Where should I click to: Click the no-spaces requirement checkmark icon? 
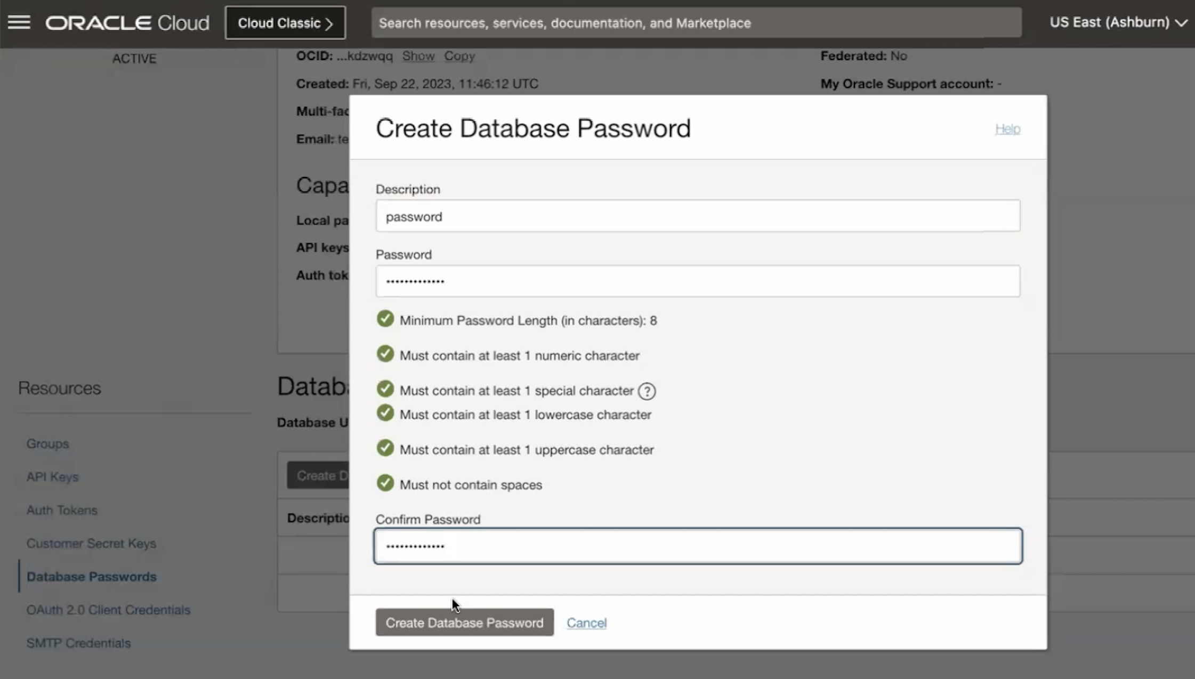pos(385,483)
